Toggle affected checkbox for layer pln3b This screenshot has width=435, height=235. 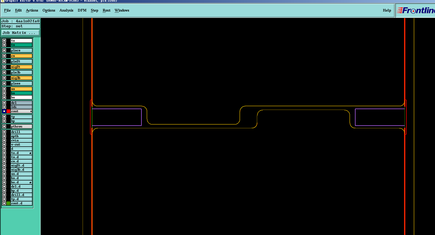tap(4, 72)
